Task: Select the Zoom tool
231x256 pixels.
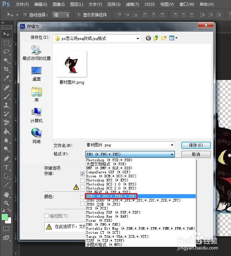Action: 6,203
